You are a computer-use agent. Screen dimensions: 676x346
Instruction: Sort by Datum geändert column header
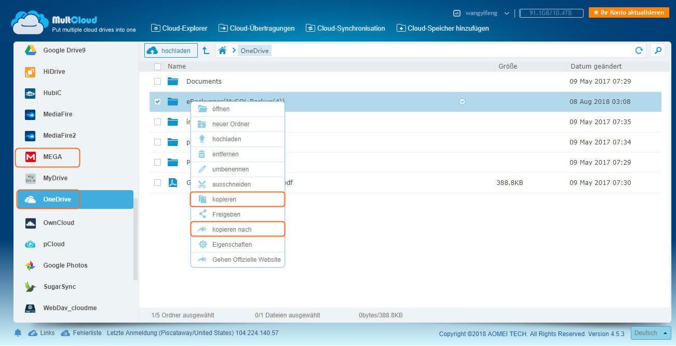tap(596, 66)
